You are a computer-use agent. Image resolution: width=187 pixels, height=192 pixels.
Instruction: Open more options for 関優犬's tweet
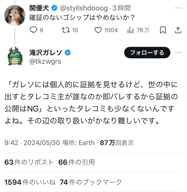pyautogui.click(x=178, y=8)
